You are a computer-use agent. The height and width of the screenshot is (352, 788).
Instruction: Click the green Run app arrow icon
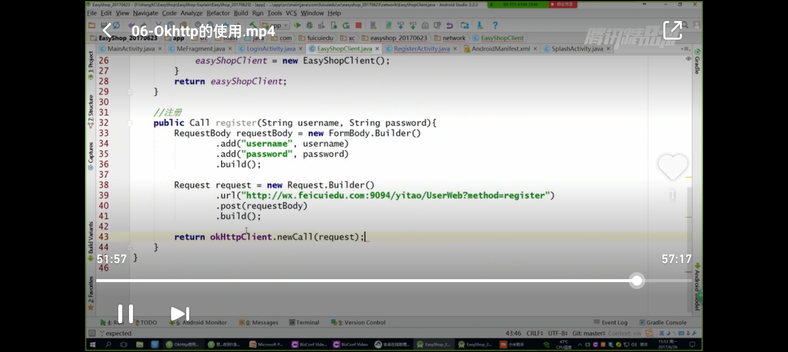297,25
